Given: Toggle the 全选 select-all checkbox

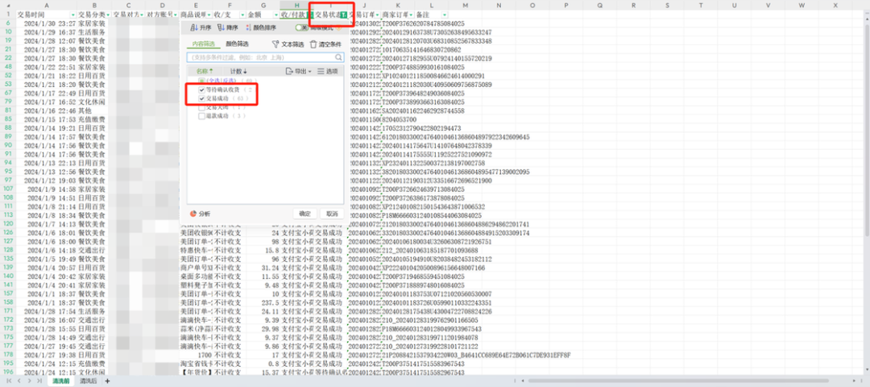Looking at the screenshot, I should click(202, 81).
